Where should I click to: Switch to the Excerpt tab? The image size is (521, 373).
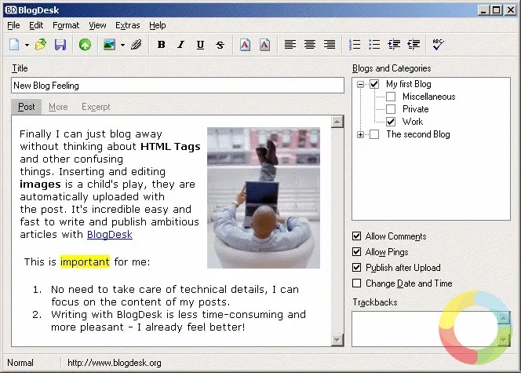pyautogui.click(x=96, y=107)
